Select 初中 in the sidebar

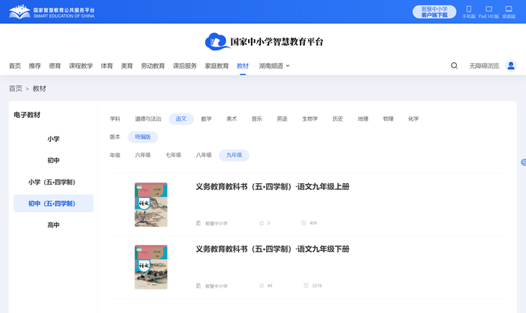53,161
